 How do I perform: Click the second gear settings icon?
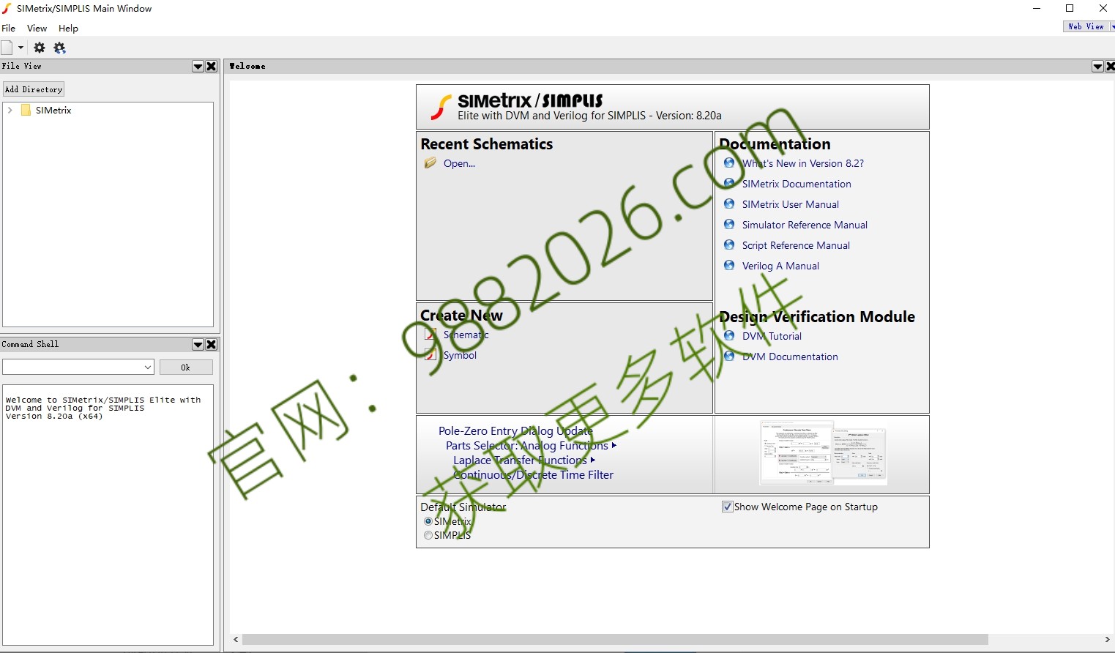click(x=60, y=48)
